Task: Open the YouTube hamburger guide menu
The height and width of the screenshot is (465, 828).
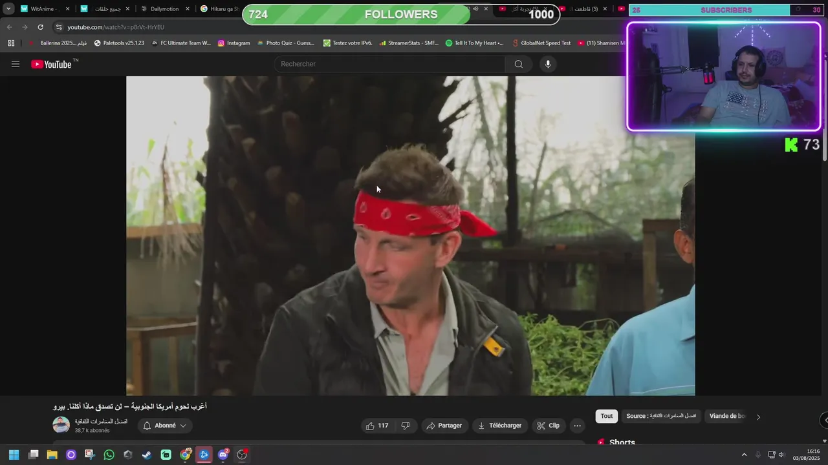Action: tap(16, 64)
